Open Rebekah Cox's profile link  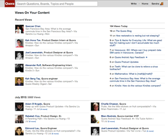[33, 116]
